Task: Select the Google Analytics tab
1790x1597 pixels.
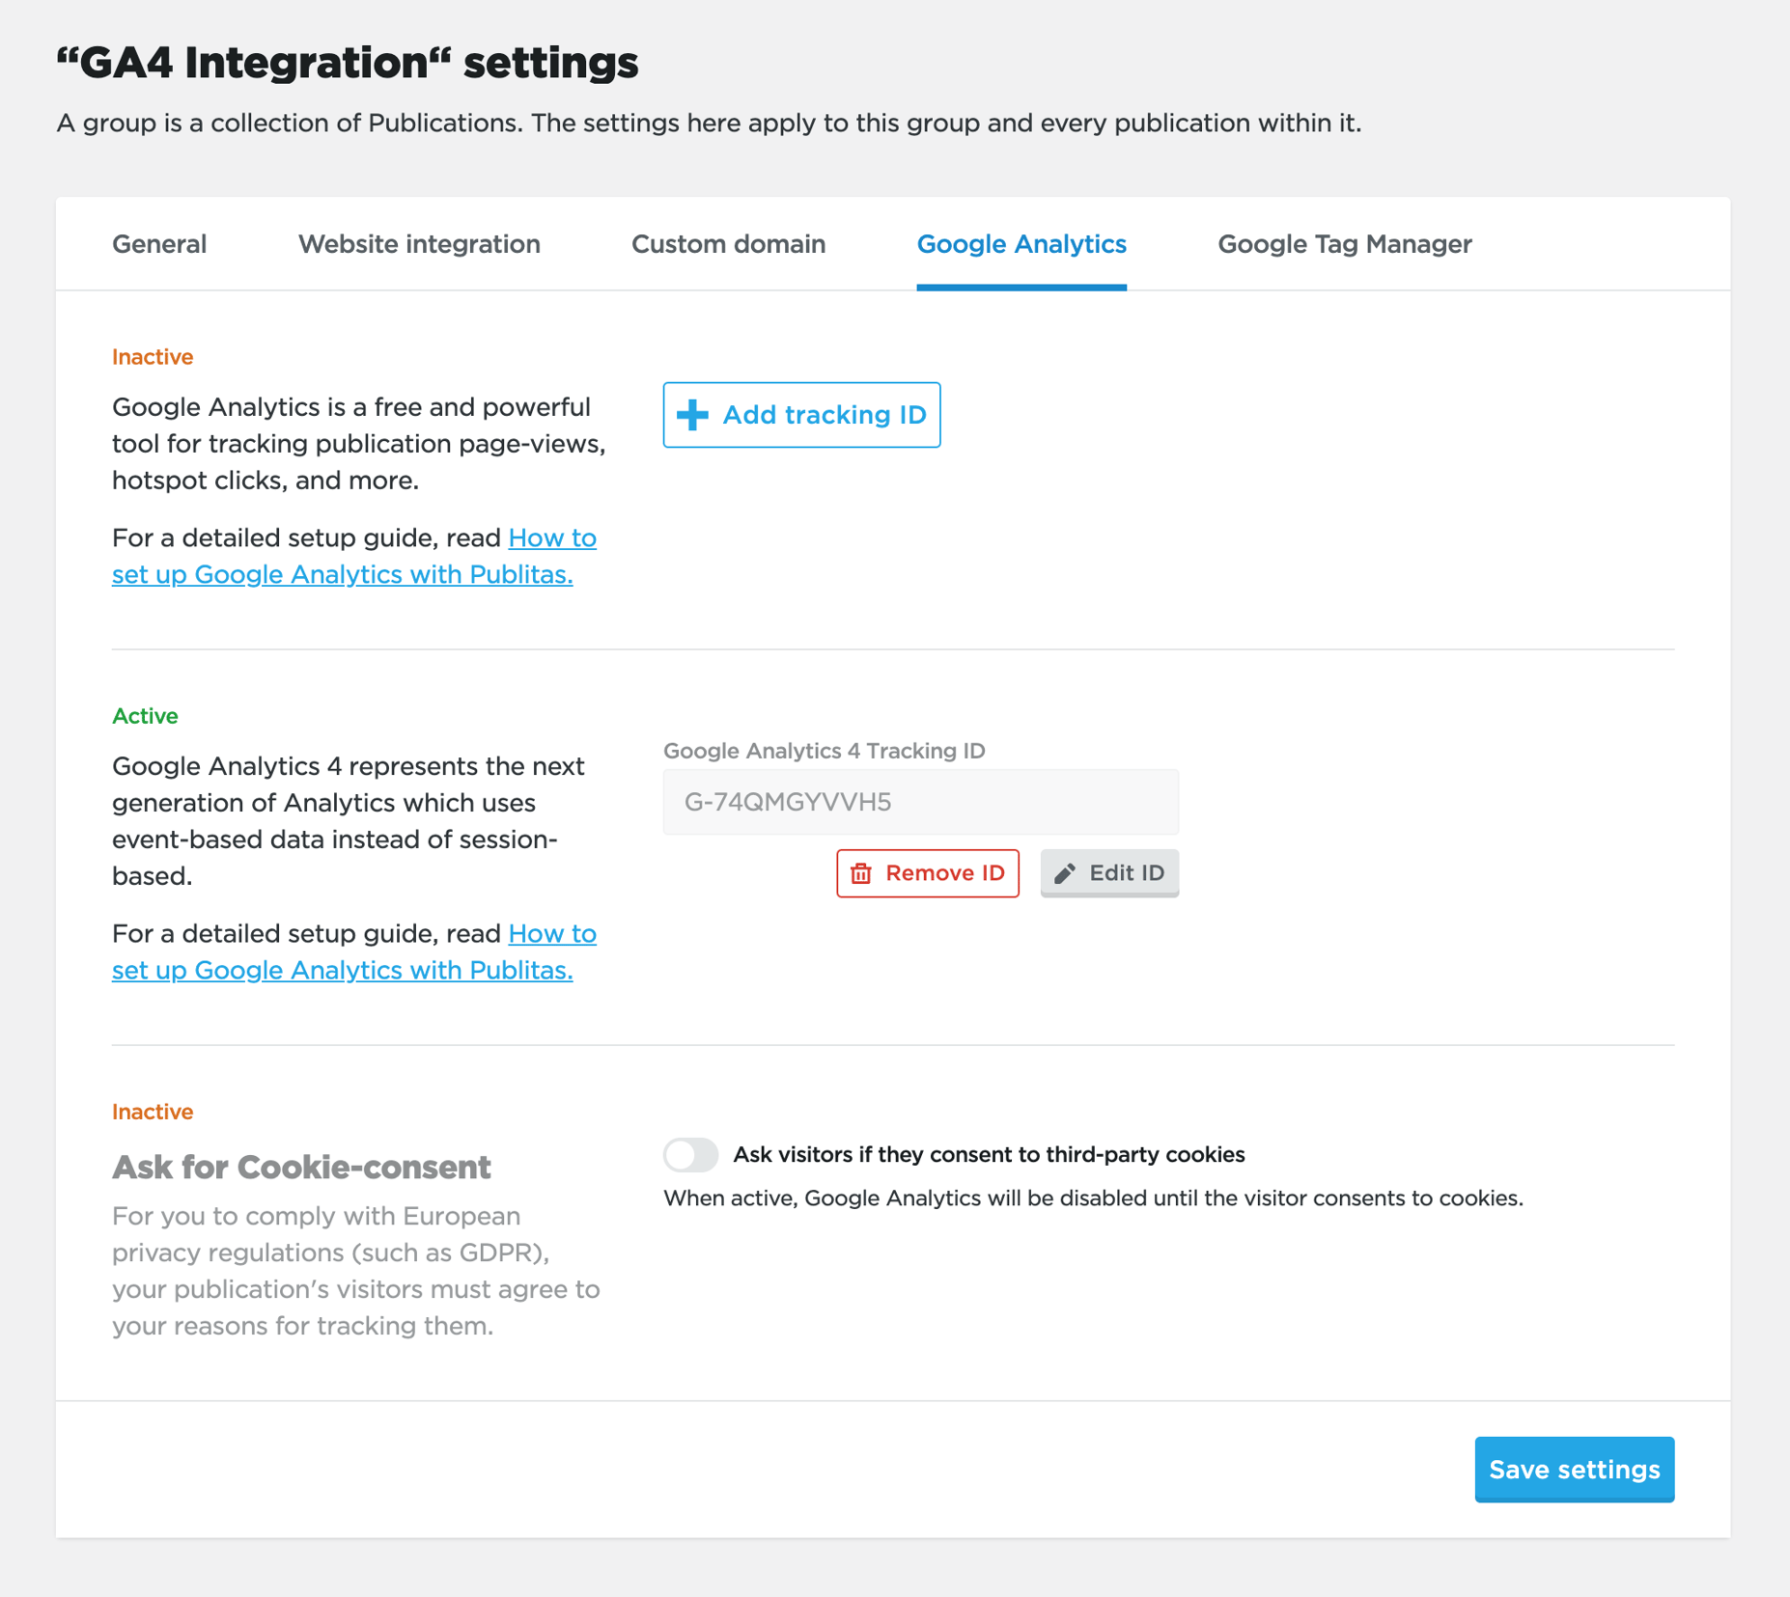Action: tap(1021, 244)
